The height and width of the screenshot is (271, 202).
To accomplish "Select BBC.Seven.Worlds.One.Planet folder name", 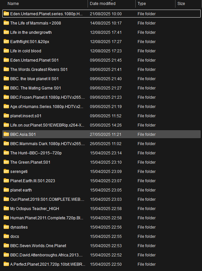I will (x=38, y=246).
